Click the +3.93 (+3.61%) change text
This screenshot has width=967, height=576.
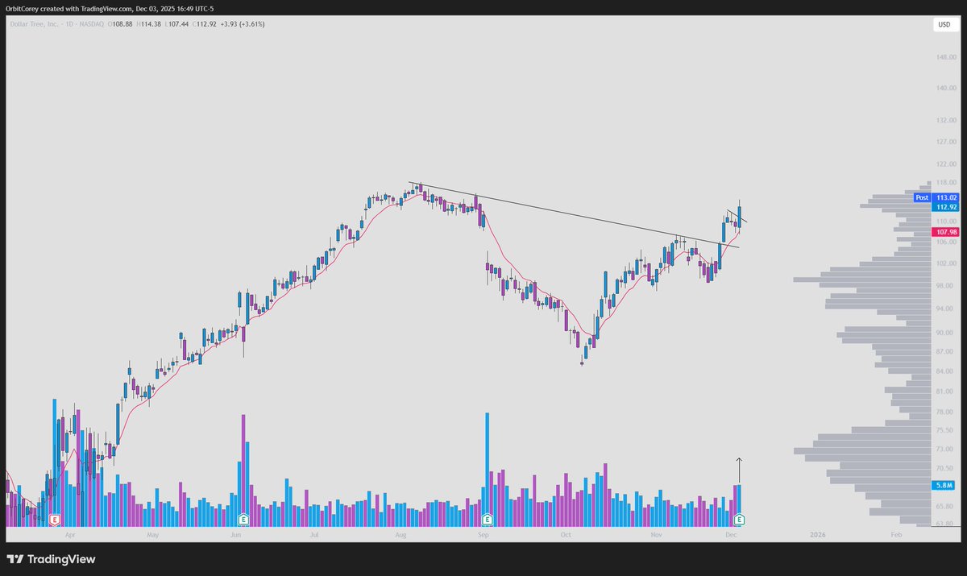[x=243, y=24]
